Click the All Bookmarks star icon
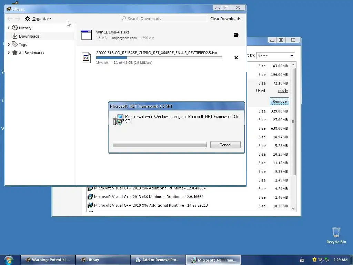Viewport: 353px width, 265px height. pos(14,52)
